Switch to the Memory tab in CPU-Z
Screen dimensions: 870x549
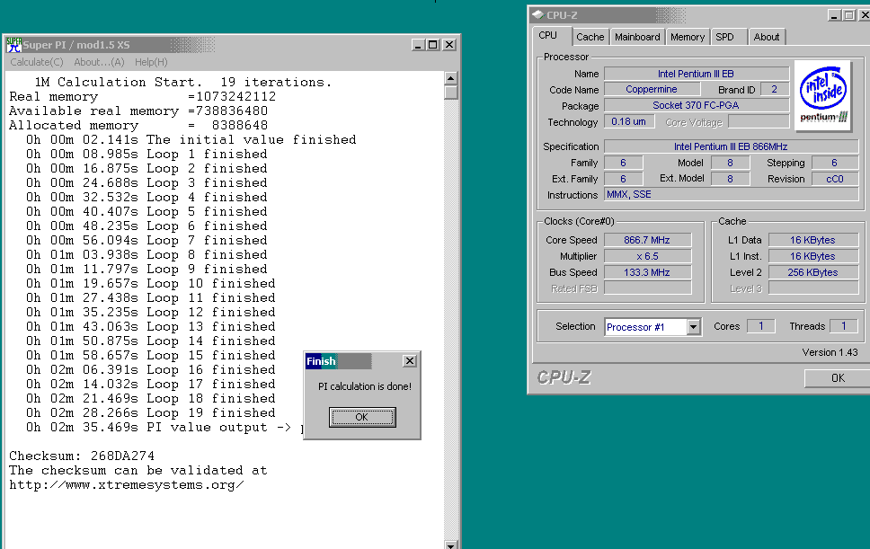point(687,37)
